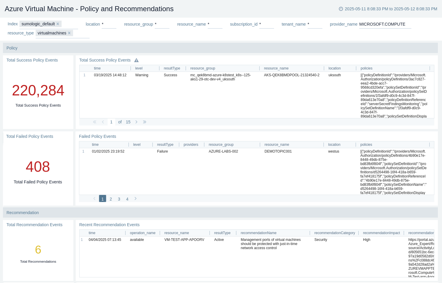Viewport: 442px width, 283px height.
Task: Sort Failed Policy table by resource_name column
Action: coord(277,145)
